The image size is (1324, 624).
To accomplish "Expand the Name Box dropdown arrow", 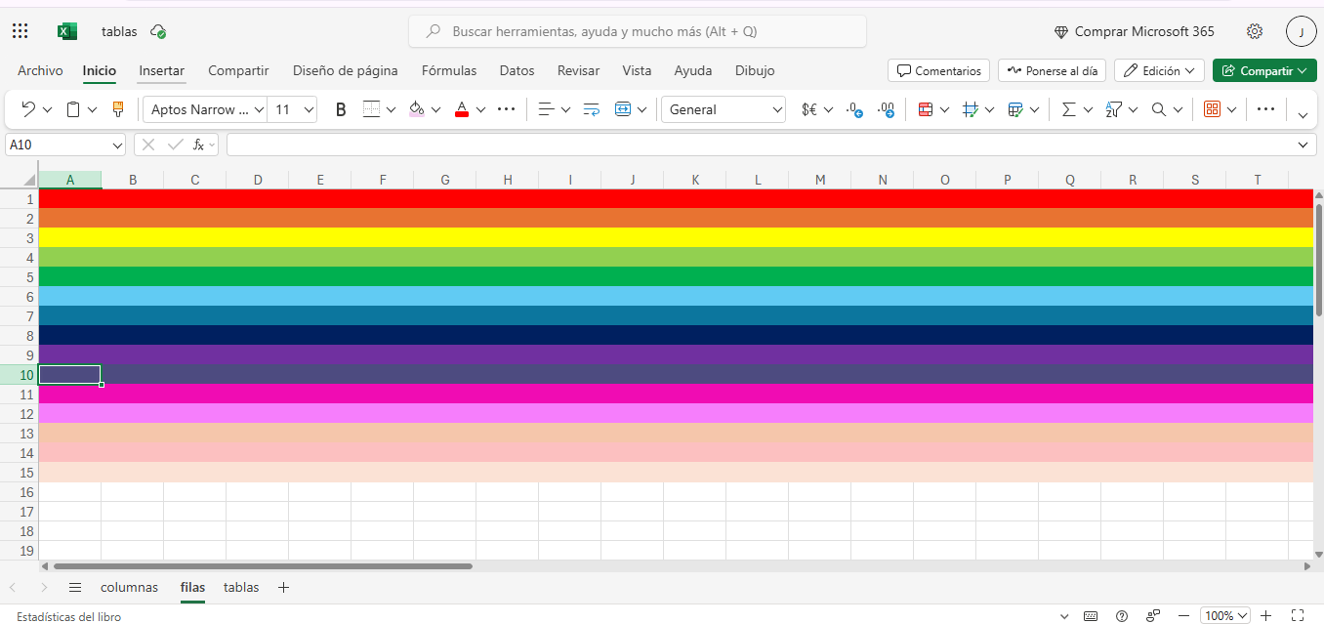I will 117,145.
